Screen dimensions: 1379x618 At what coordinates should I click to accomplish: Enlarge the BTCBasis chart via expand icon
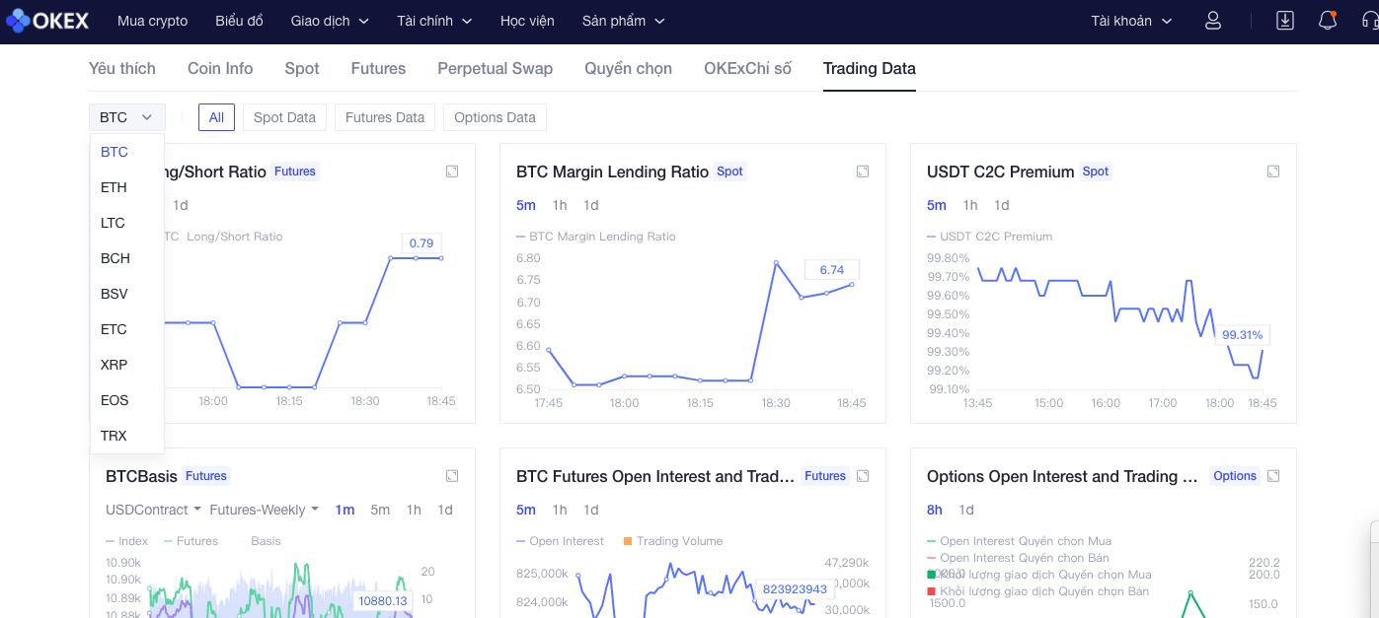(452, 476)
